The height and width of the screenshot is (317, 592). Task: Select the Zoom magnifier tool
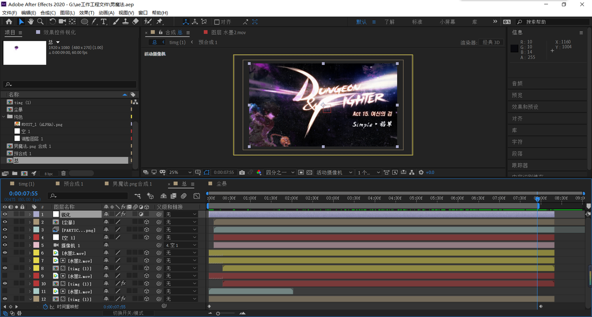(40, 22)
